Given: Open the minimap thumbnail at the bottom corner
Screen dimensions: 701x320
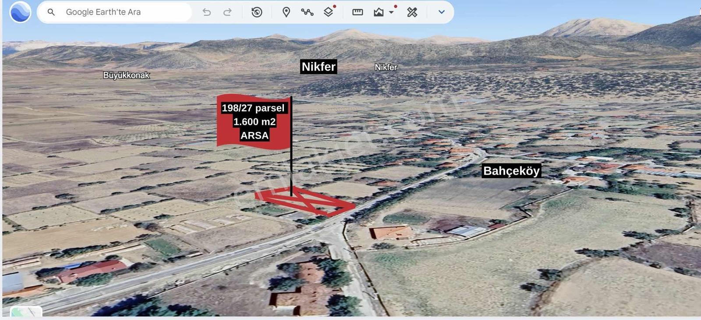Looking at the screenshot, I should click(26, 312).
